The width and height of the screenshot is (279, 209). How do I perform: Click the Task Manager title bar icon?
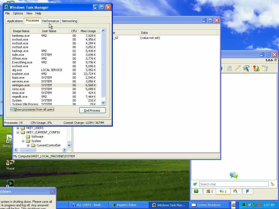[x=7, y=7]
